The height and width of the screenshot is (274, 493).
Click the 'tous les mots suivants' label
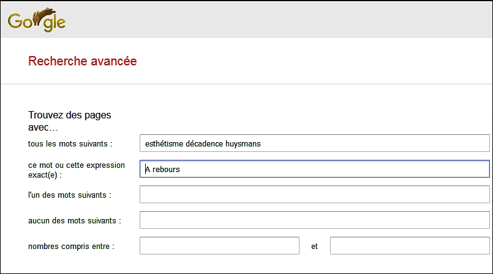pyautogui.click(x=70, y=143)
